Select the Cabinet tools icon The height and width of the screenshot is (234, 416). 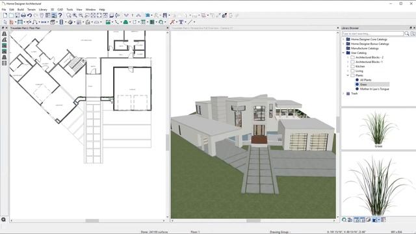click(53, 22)
